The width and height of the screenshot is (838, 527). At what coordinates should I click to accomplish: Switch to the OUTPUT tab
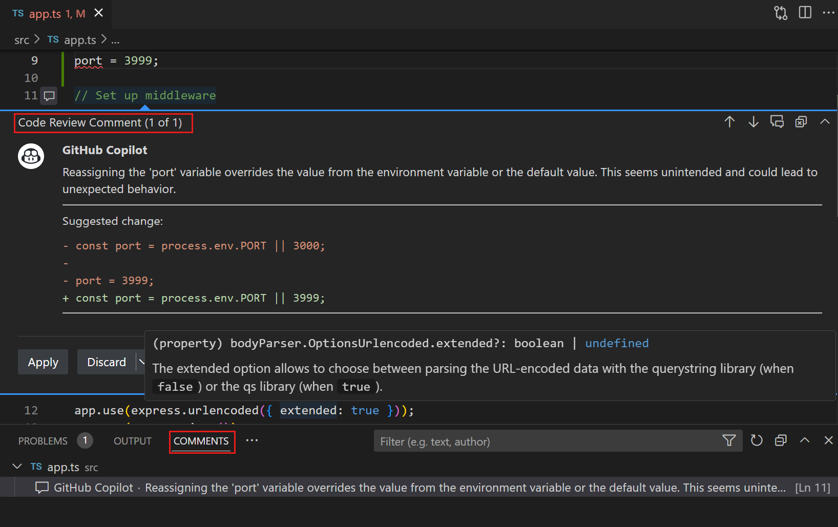pos(132,440)
